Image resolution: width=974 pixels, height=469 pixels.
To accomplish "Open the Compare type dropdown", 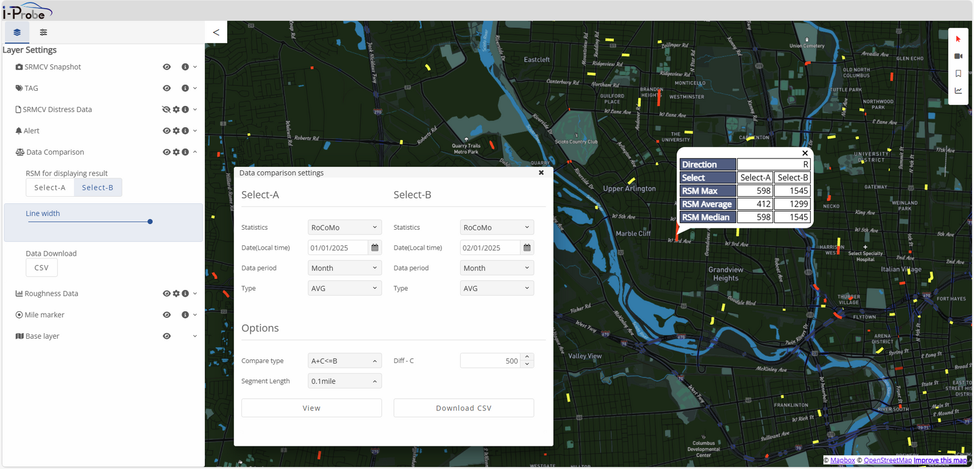I will tap(344, 361).
